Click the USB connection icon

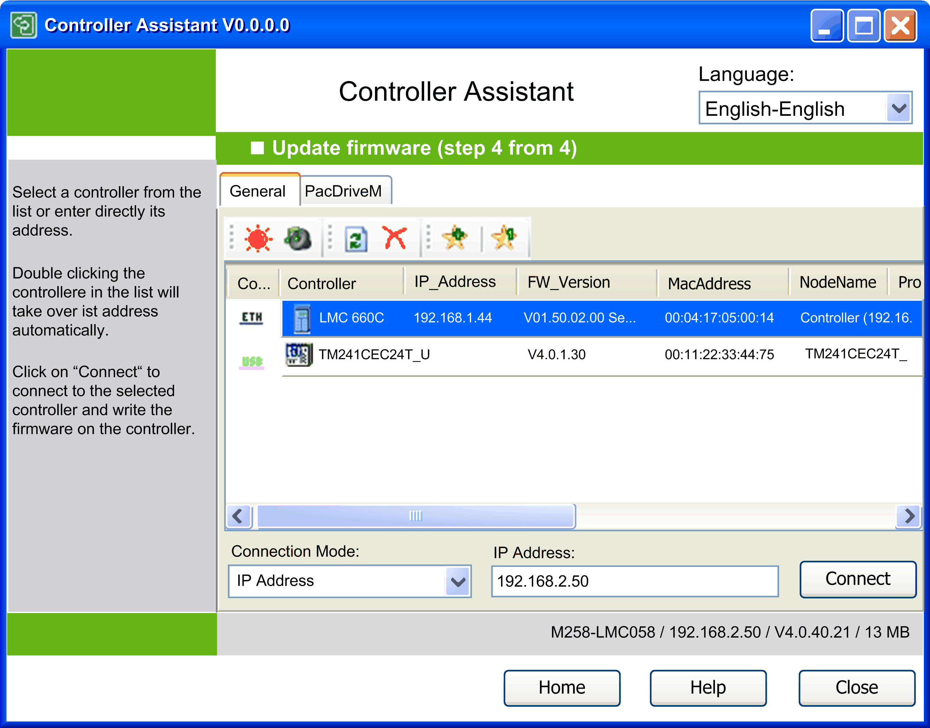pos(252,362)
